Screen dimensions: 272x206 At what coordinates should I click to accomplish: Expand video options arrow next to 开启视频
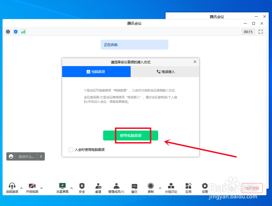click(x=42, y=188)
